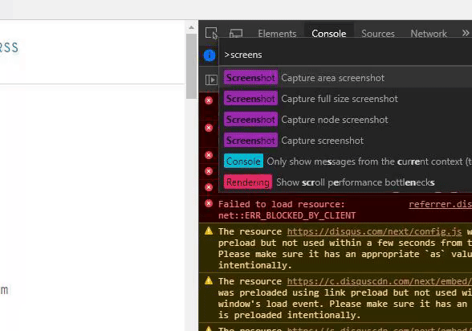Click the topmost red error icon
The width and height of the screenshot is (472, 331).
click(209, 100)
